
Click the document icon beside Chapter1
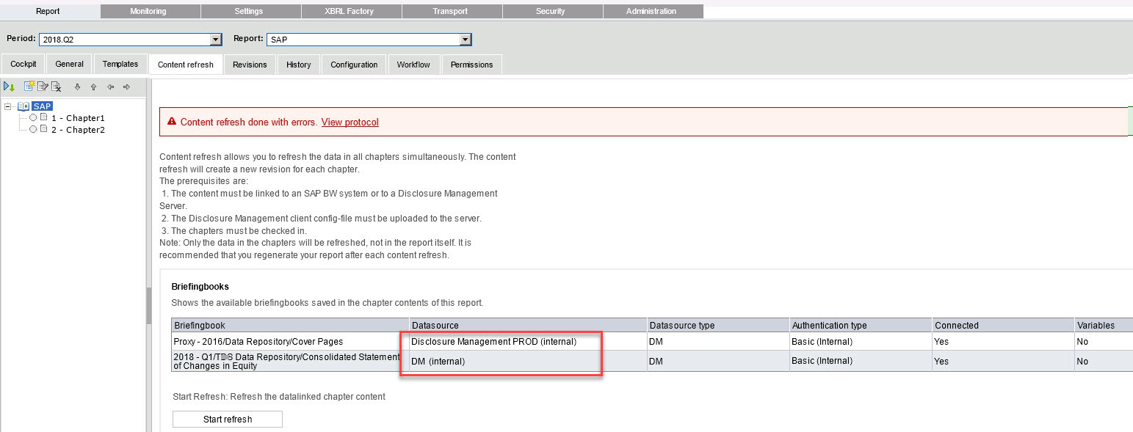(43, 117)
